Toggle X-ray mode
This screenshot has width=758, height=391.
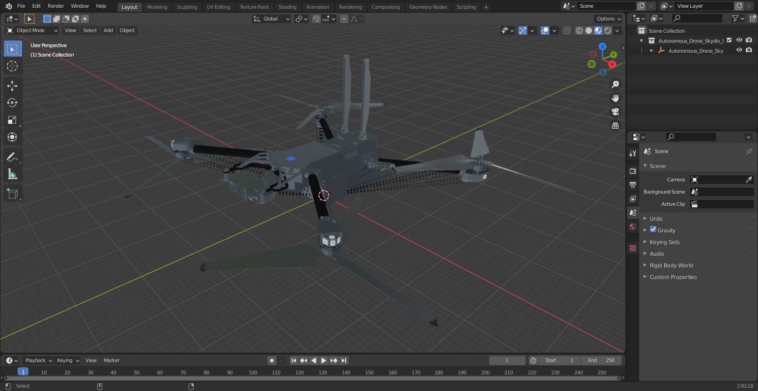click(x=567, y=31)
